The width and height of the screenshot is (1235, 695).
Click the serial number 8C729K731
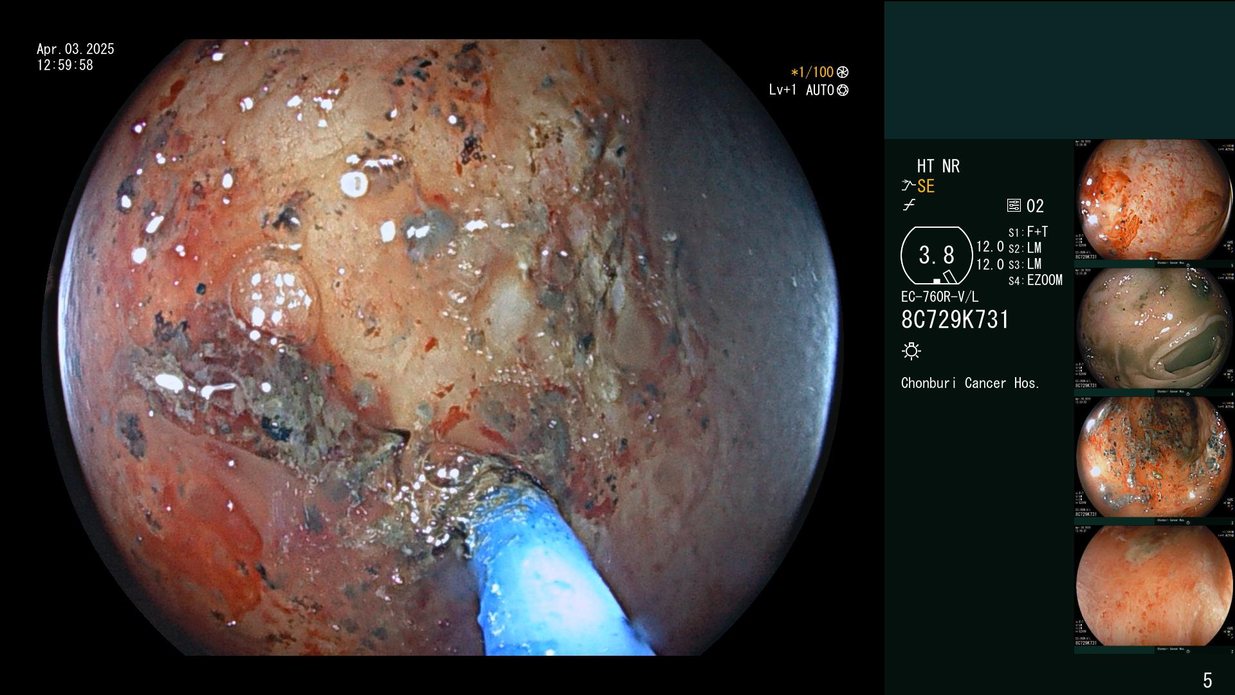(x=955, y=320)
